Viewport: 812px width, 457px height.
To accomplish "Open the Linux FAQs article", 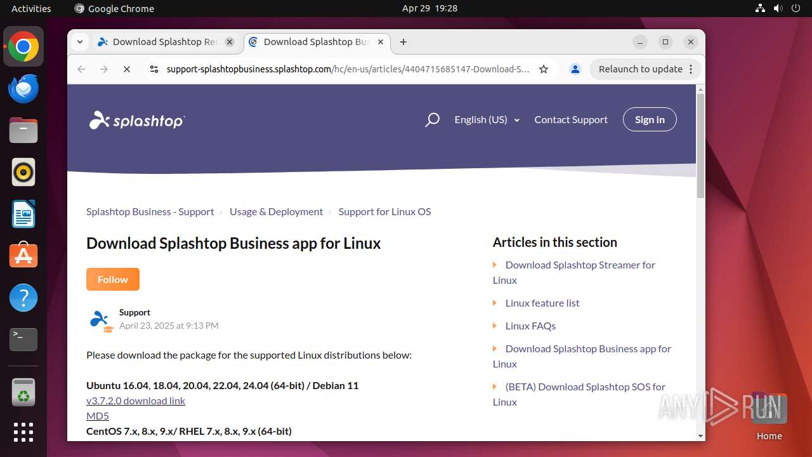I will (530, 326).
